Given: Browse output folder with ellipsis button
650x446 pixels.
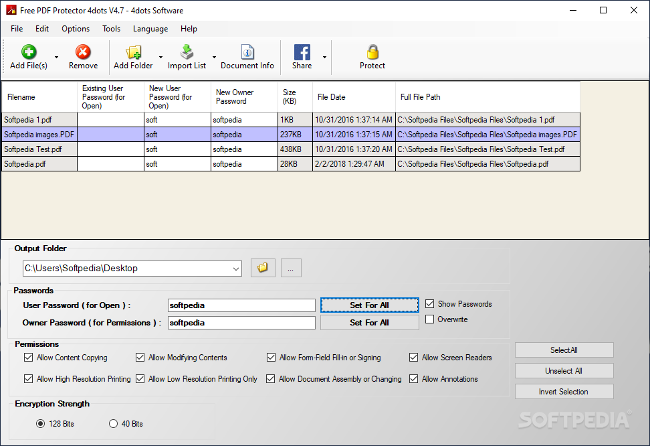Looking at the screenshot, I should (291, 268).
